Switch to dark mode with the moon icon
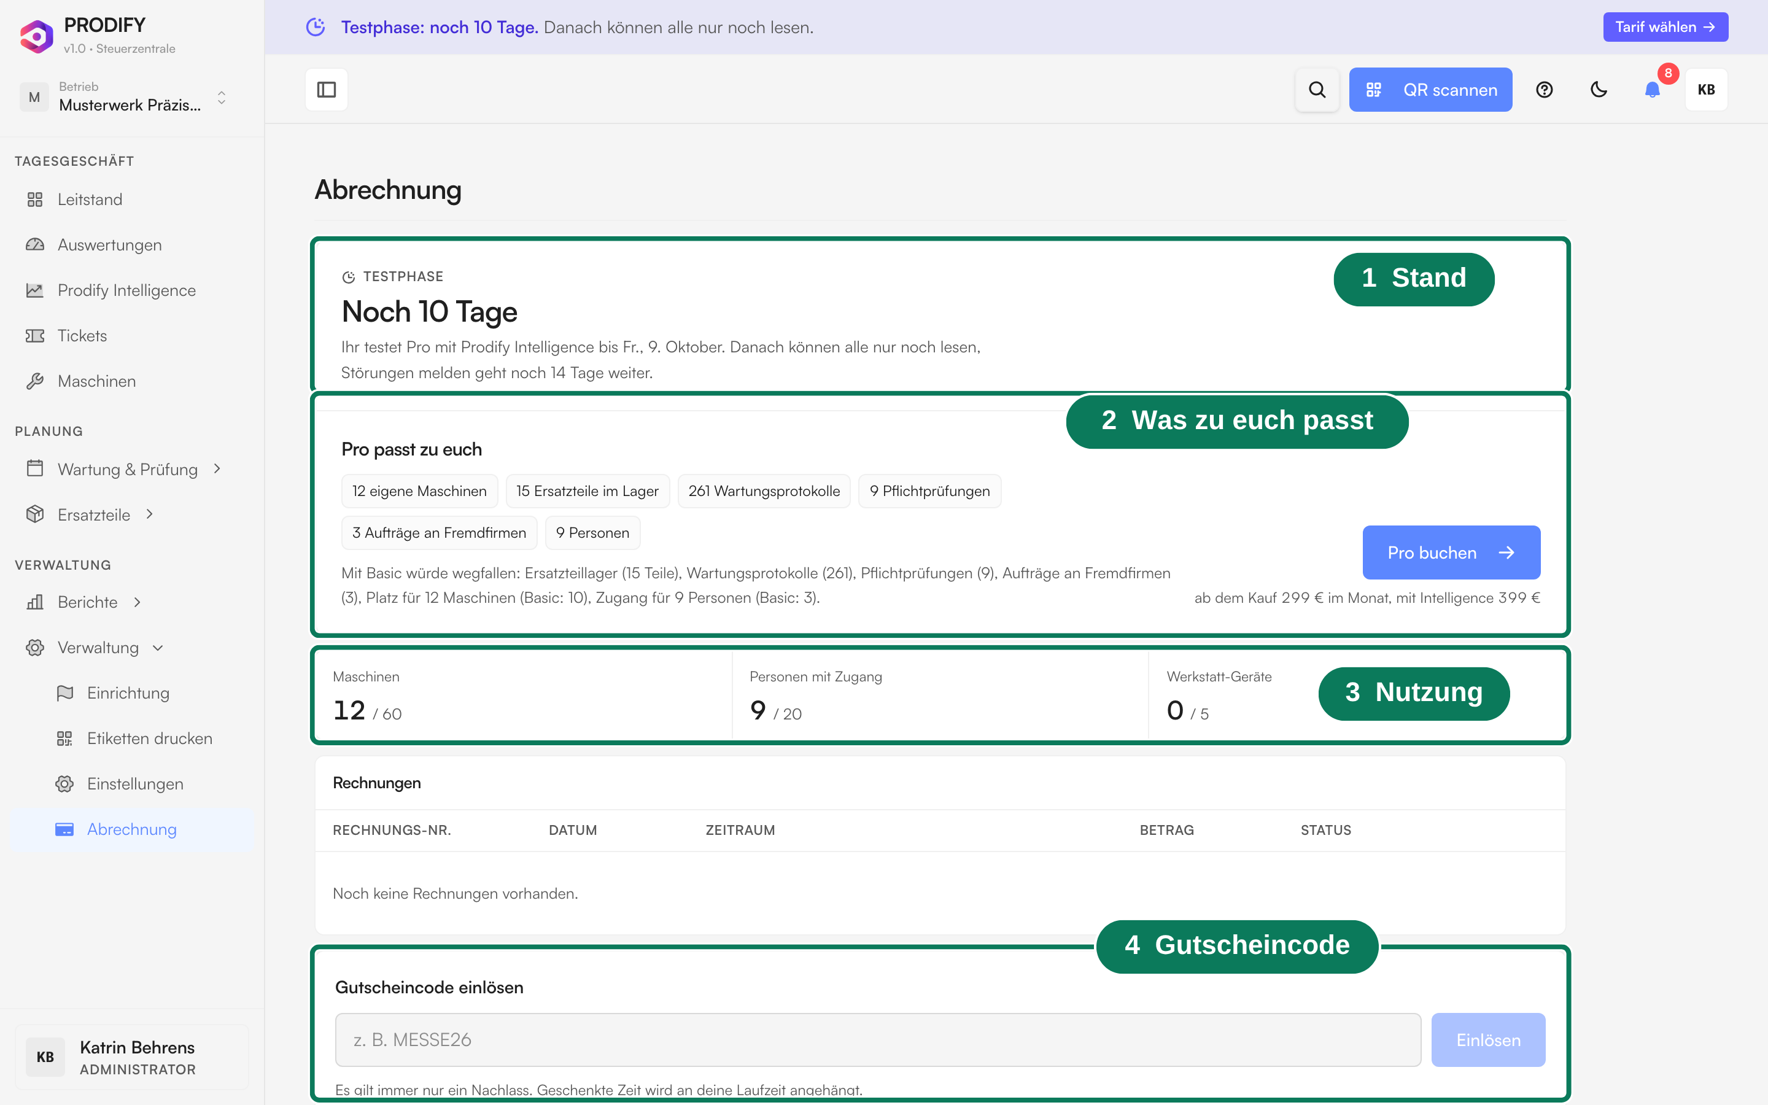 [1599, 90]
